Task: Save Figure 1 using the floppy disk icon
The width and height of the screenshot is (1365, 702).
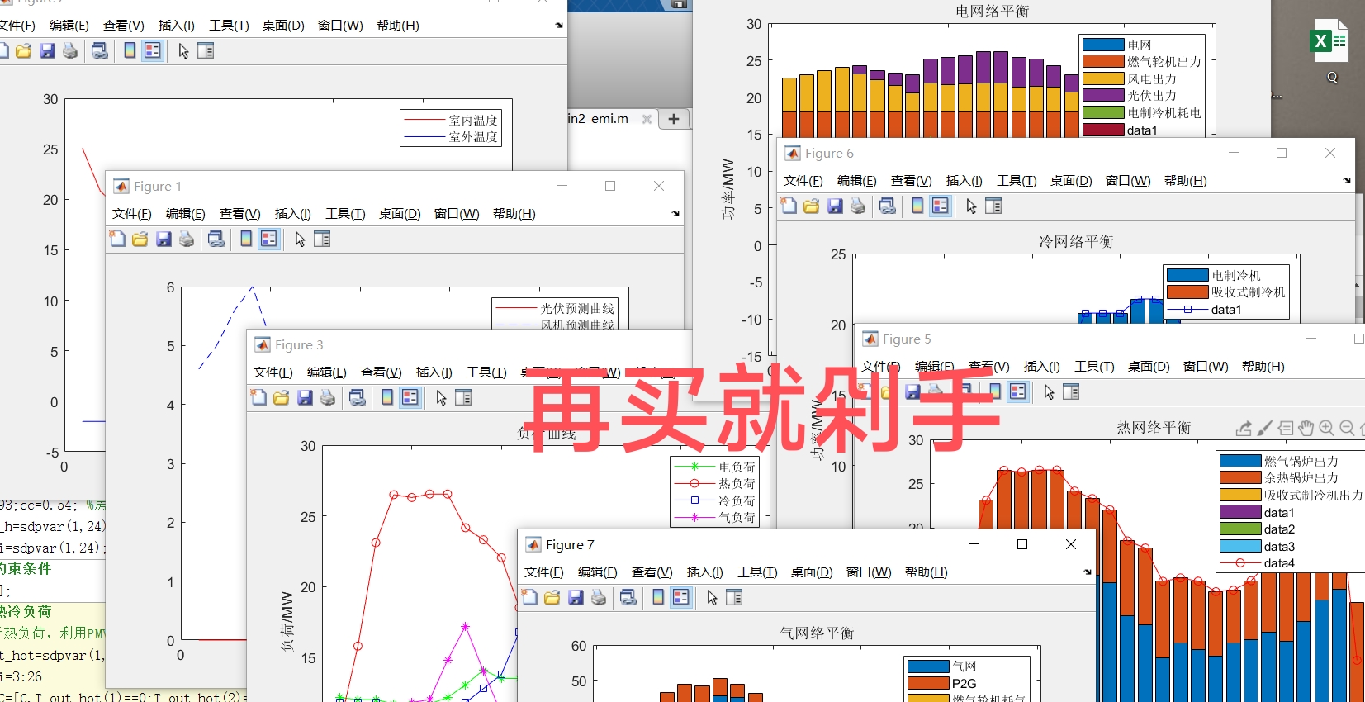Action: click(x=164, y=239)
